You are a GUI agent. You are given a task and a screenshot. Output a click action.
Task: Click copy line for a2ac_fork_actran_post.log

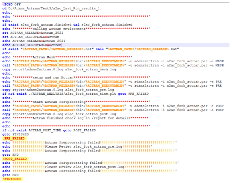(x=59, y=114)
